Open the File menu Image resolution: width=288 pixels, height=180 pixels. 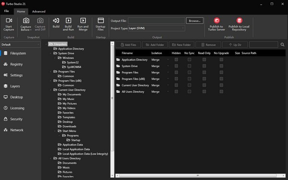[6, 11]
